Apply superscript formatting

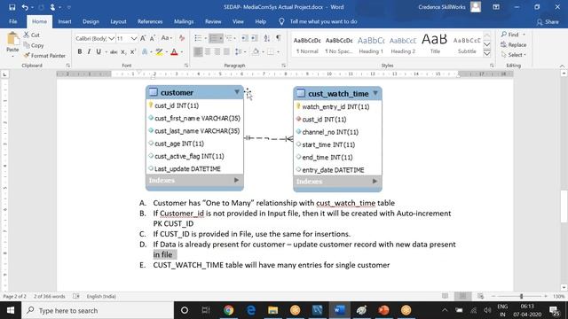132,52
